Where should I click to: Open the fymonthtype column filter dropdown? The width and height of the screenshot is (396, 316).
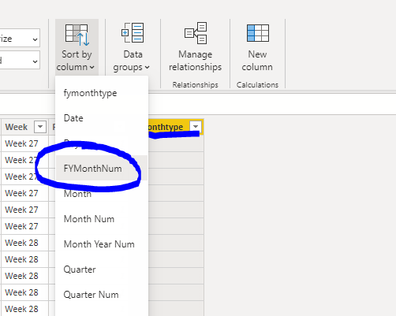pos(196,127)
